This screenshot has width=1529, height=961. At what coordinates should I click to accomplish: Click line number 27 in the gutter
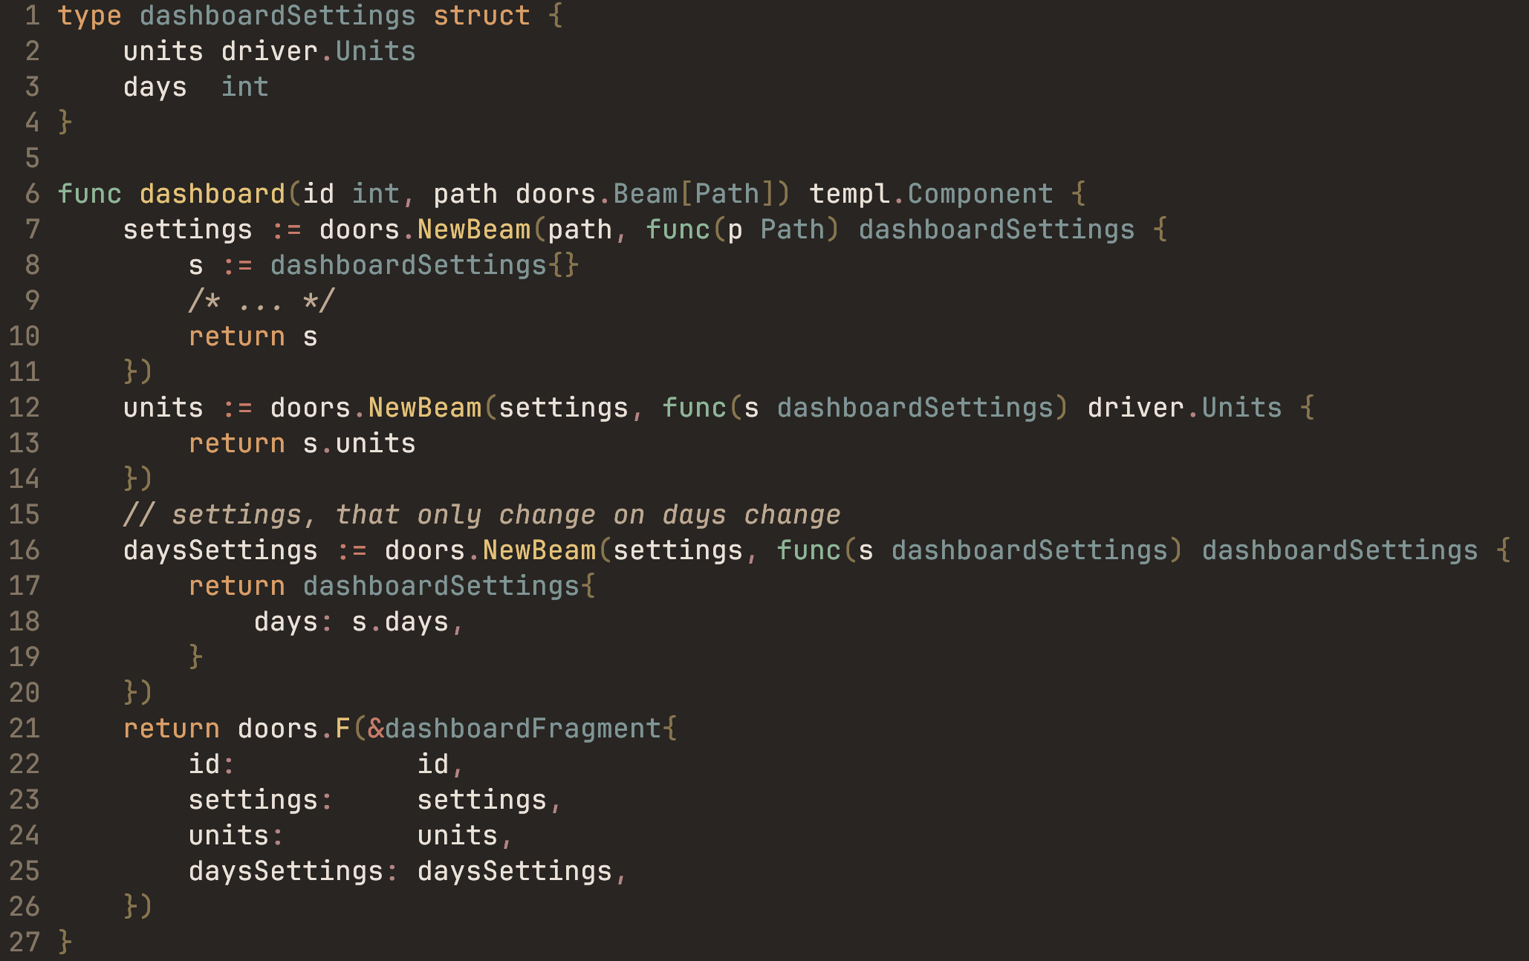24,942
